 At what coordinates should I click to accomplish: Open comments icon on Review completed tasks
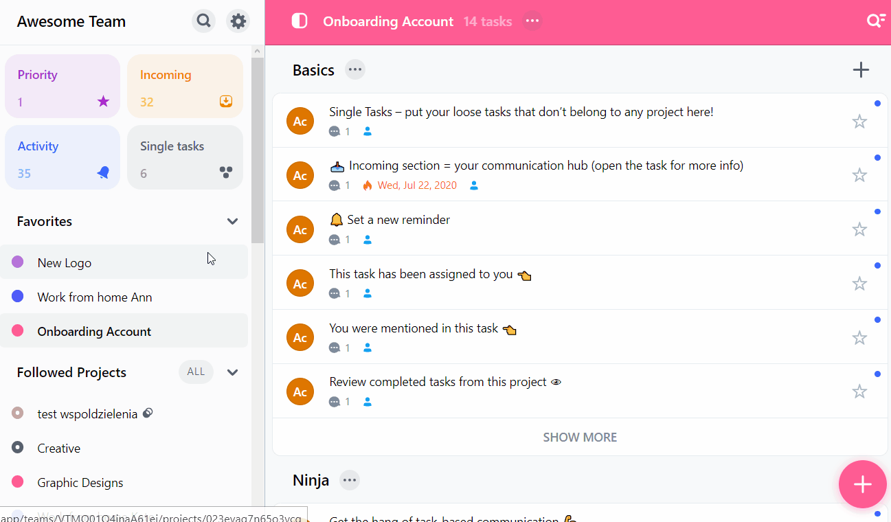[x=335, y=402]
